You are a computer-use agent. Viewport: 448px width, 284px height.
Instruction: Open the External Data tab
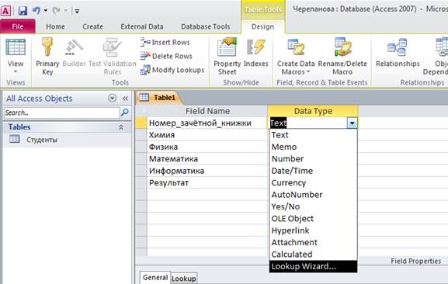[x=142, y=26]
